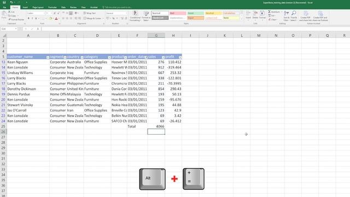
Task: Apply the dark Check Cell style
Action: click(160, 18)
